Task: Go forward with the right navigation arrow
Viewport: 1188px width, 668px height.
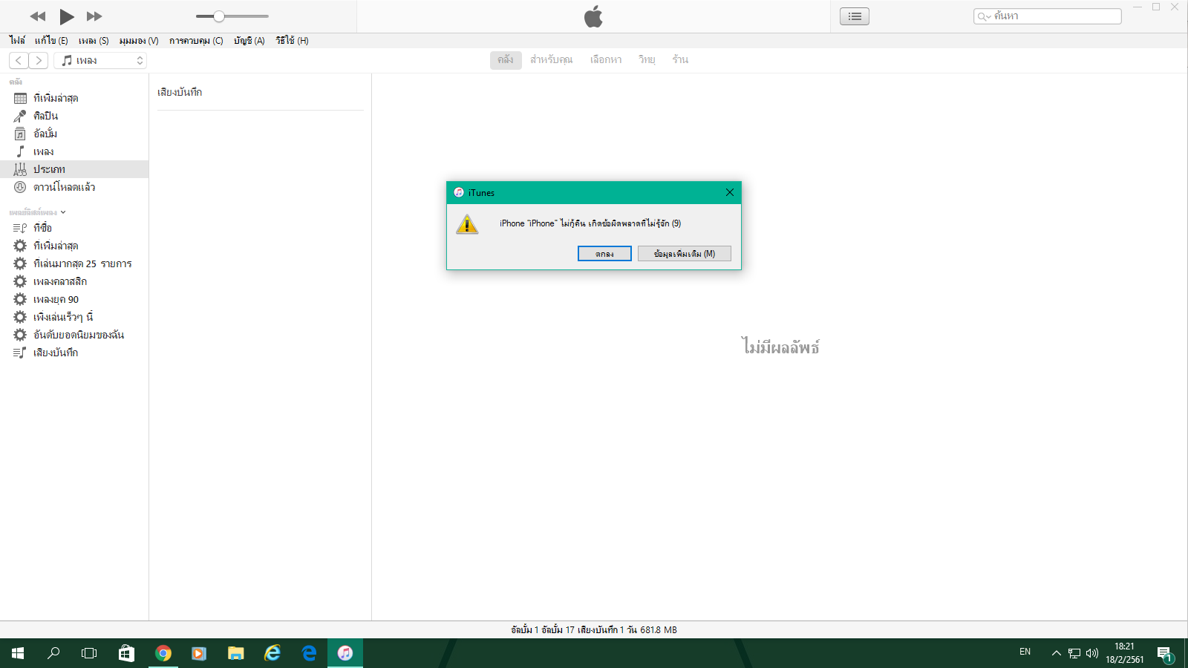Action: (x=39, y=60)
